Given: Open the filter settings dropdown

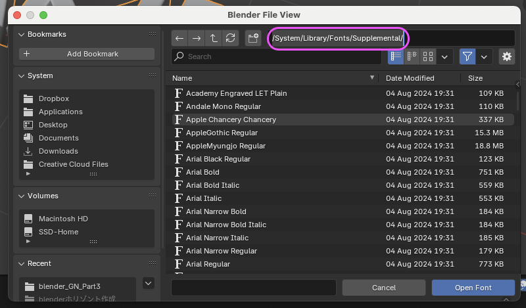Looking at the screenshot, I should click(484, 56).
